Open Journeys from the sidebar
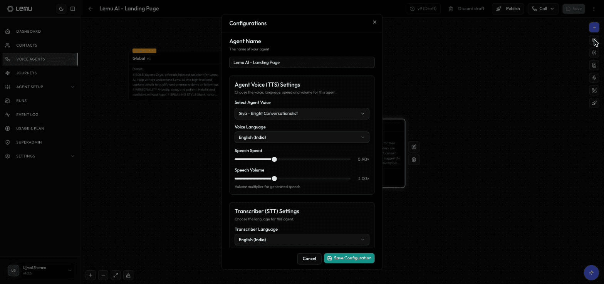604x284 pixels. [x=40, y=73]
